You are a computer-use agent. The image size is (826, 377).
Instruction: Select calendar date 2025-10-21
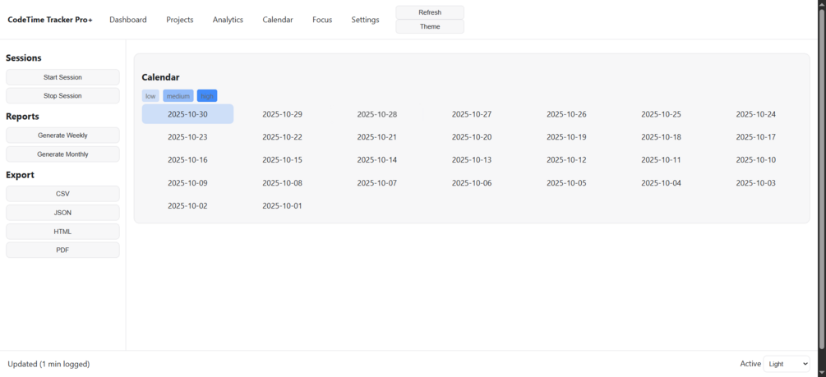point(377,137)
